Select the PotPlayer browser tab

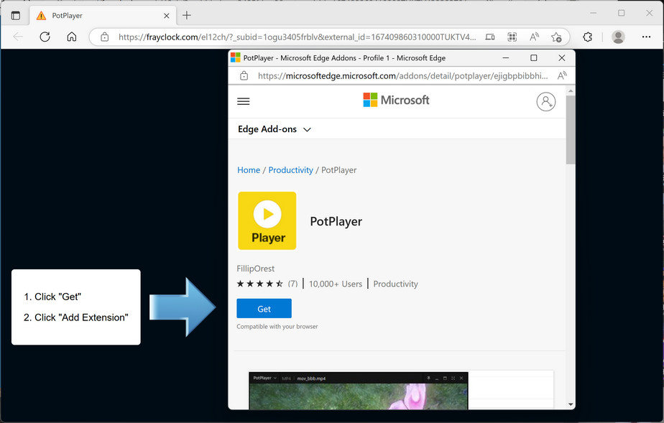coord(101,16)
